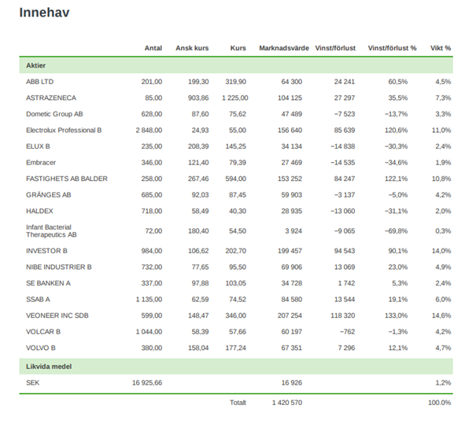The height and width of the screenshot is (431, 476).
Task: Click ELUX B loss percent −30,3%
Action: [397, 146]
